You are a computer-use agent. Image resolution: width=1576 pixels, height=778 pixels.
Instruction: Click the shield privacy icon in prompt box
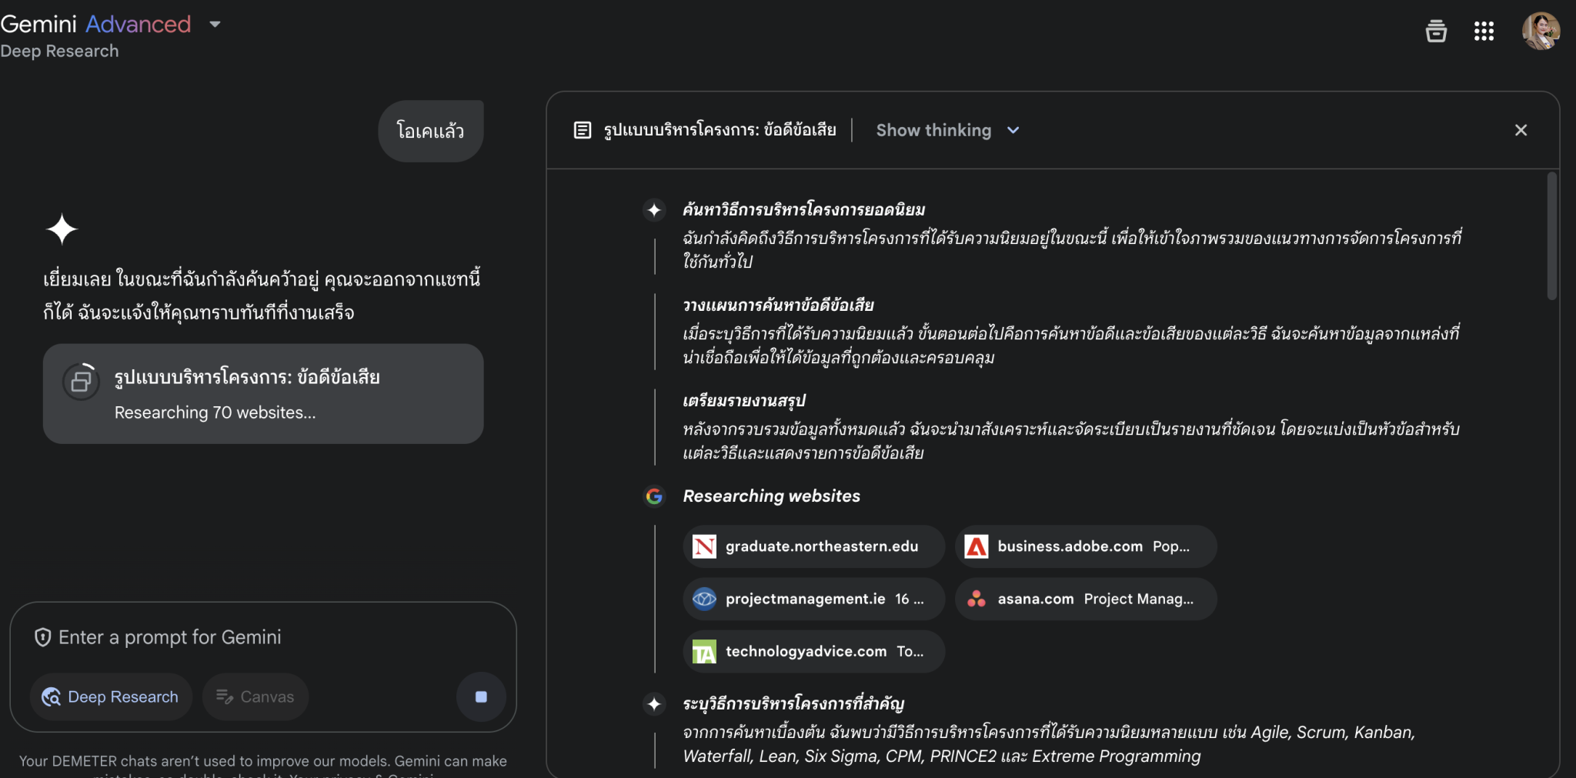[x=43, y=637]
